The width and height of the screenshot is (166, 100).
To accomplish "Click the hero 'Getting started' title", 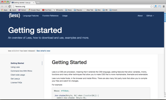I will tap(35, 30).
